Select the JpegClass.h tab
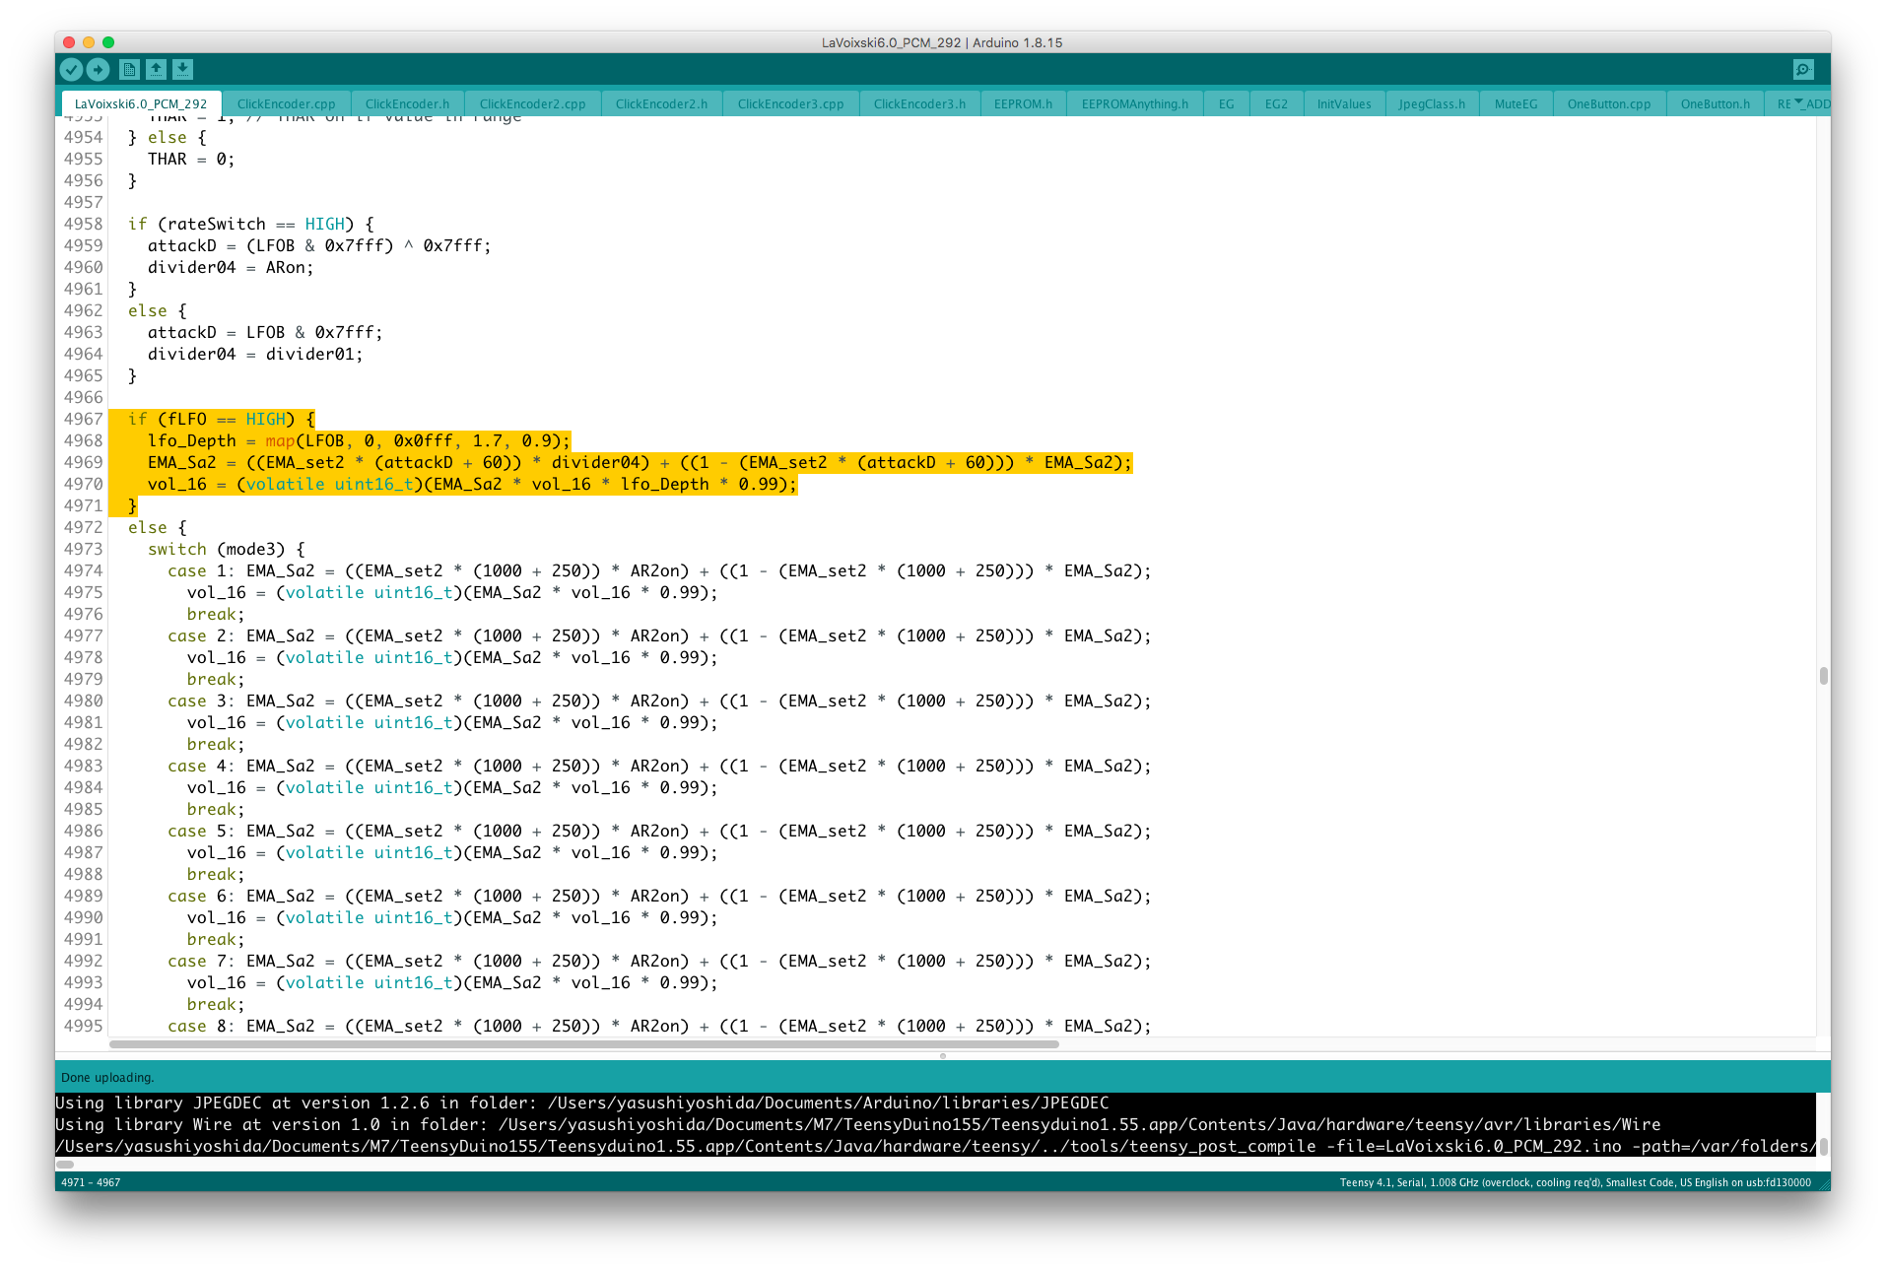Image resolution: width=1886 pixels, height=1270 pixels. coord(1432,103)
